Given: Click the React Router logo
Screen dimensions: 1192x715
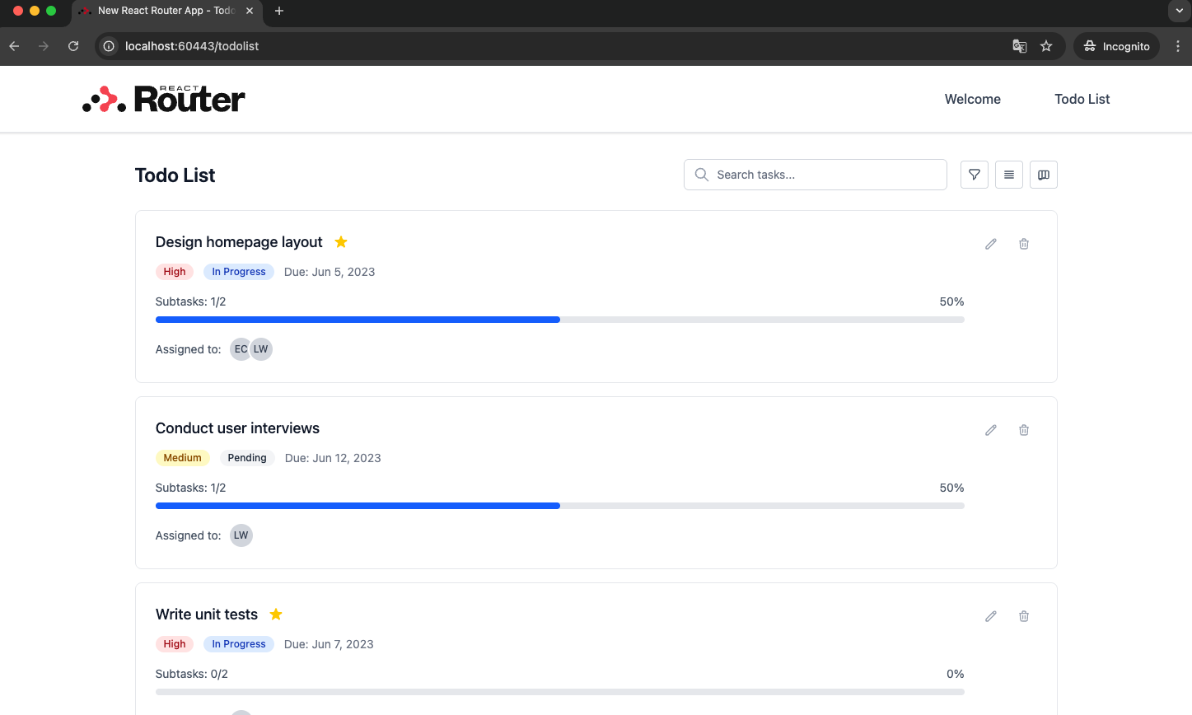Looking at the screenshot, I should [164, 99].
